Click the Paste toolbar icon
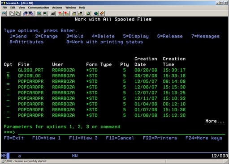229x164 pixels. pos(17,13)
